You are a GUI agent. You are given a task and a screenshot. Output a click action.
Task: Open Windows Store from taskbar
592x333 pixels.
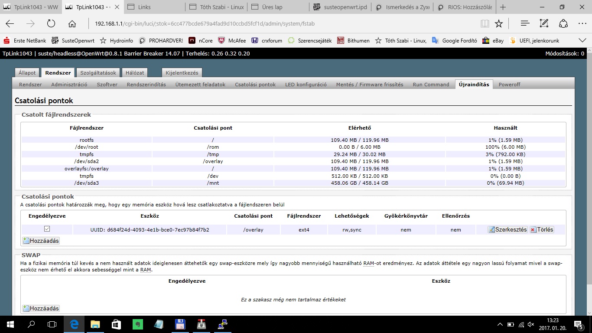[x=116, y=324]
